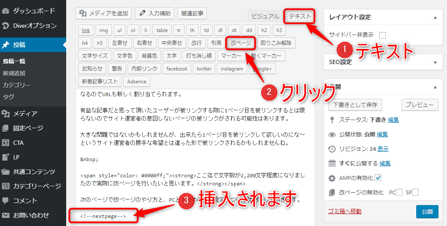Open お問い合わせ in the sidebar
The image size is (447, 226).
[x=31, y=215]
